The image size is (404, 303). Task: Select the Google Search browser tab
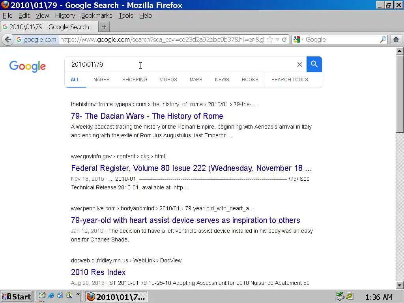point(49,27)
